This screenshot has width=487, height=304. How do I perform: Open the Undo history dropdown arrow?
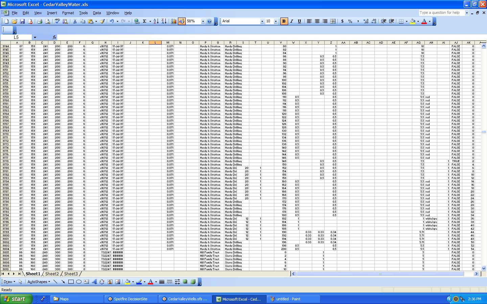(117, 21)
